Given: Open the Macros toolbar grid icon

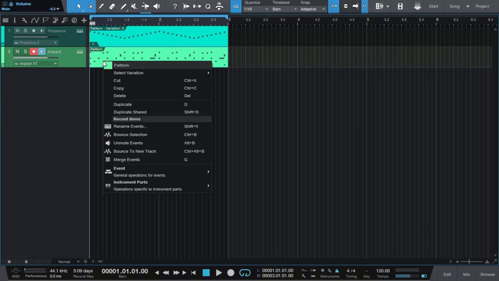Looking at the screenshot, I should click(x=379, y=6).
